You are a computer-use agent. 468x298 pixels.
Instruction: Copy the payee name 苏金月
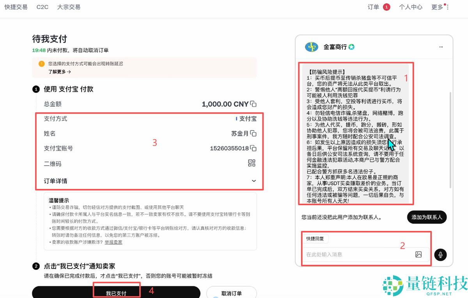[254, 133]
